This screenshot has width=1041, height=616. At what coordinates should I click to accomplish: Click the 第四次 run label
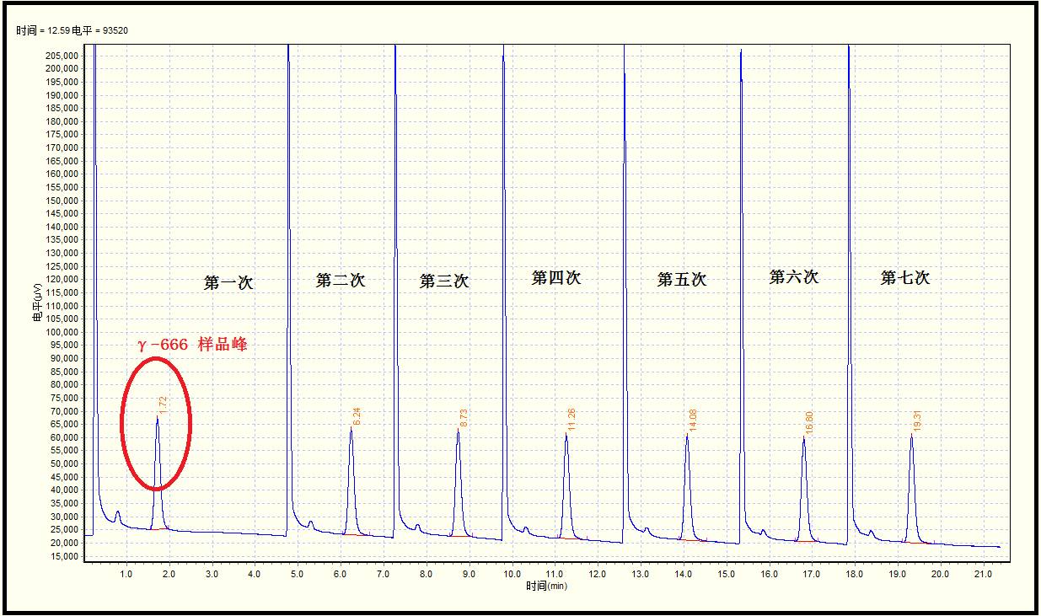click(x=556, y=277)
